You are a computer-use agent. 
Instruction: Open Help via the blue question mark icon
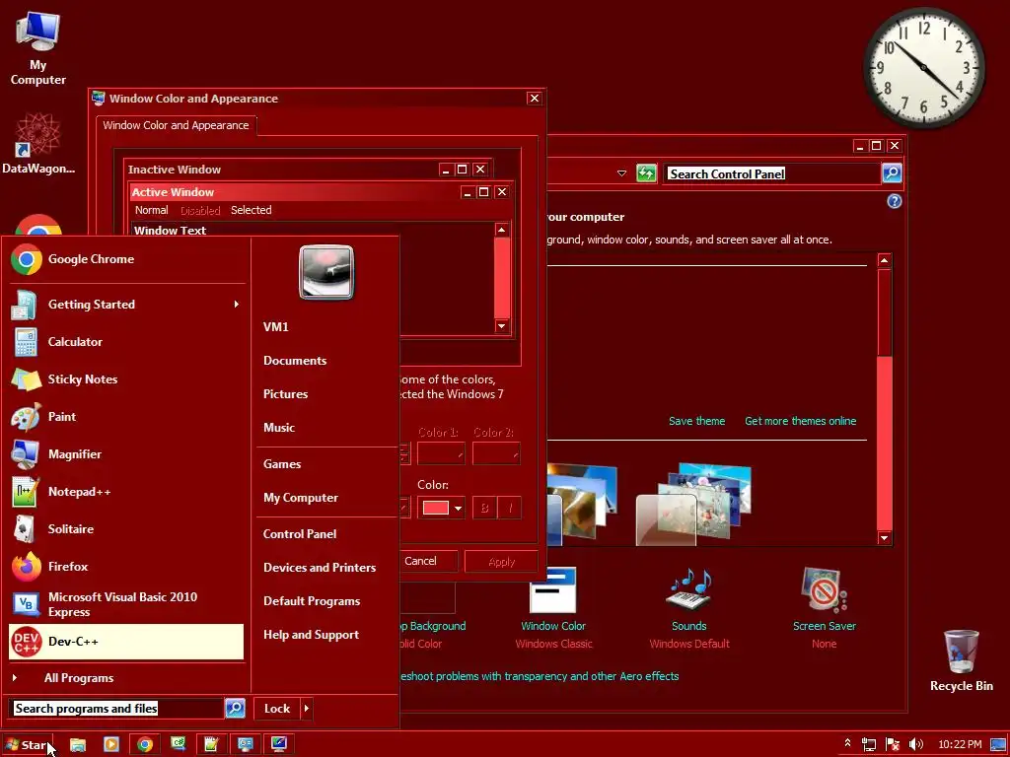894,201
